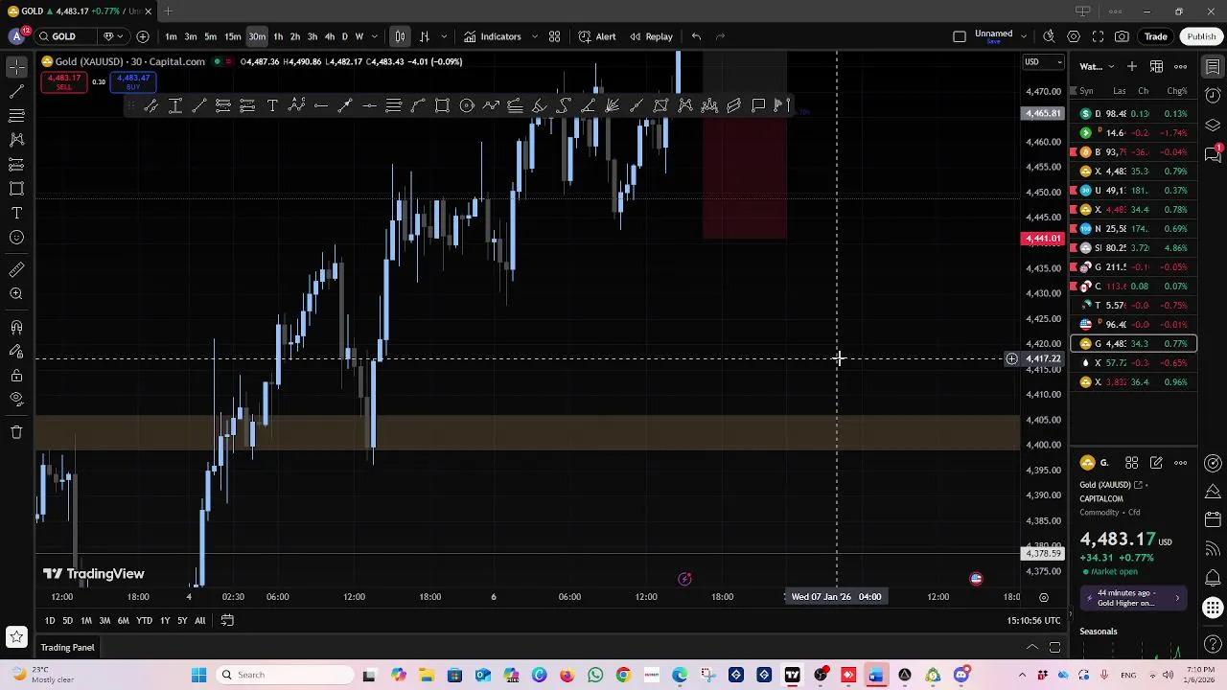1227x690 pixels.
Task: Select the crosshair cursor tool in left toolbar
Action: [16, 67]
